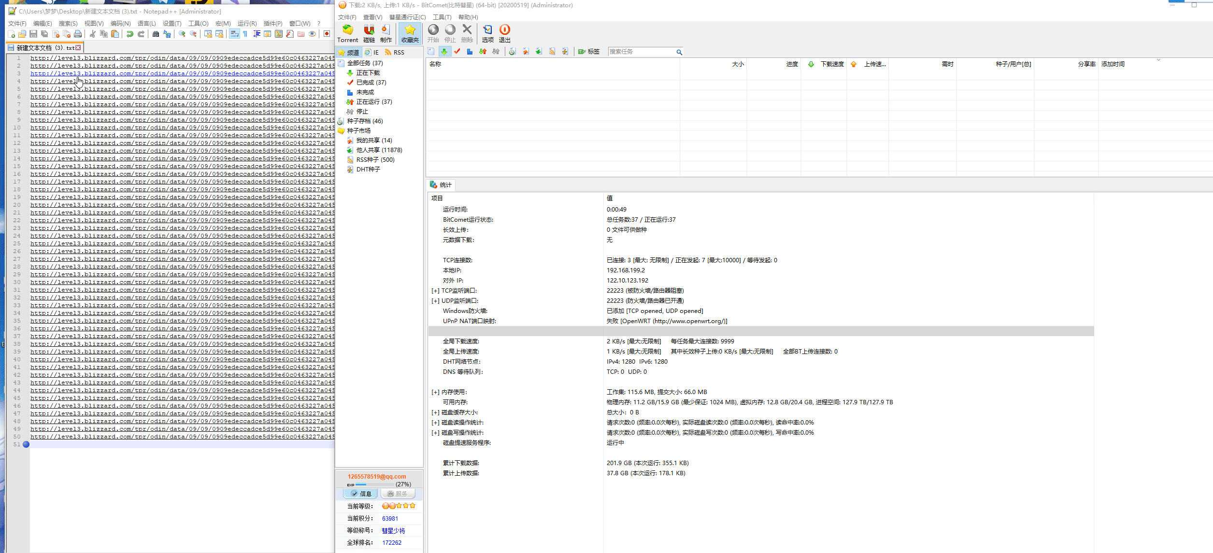
Task: Click the 退出 exit icon in BitComet
Action: click(x=505, y=34)
